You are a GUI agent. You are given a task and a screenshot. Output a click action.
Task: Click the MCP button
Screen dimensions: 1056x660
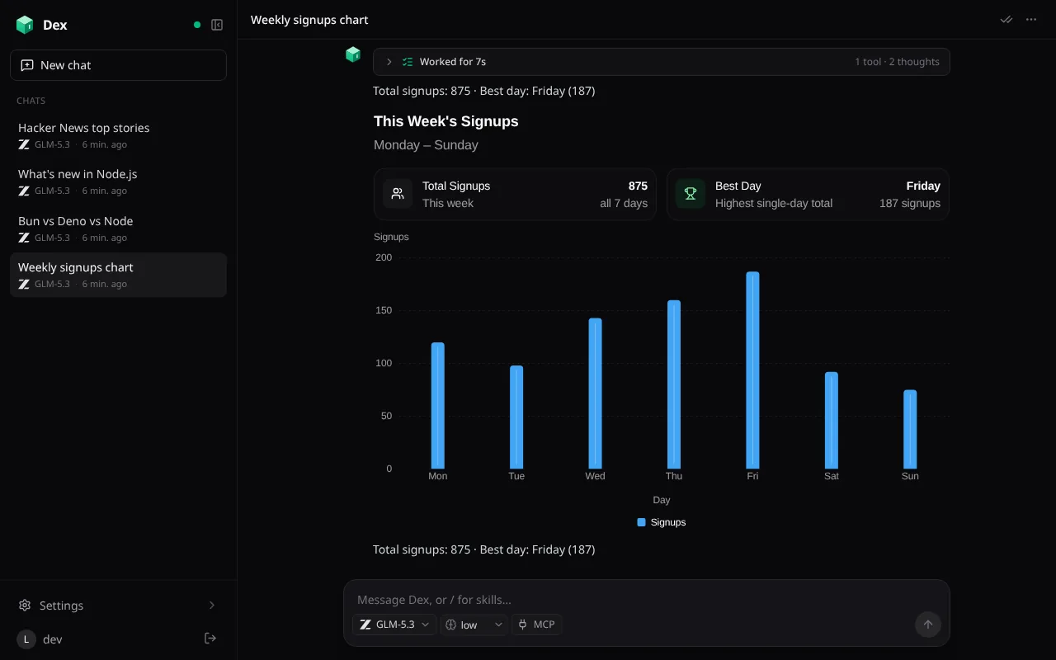coord(537,625)
